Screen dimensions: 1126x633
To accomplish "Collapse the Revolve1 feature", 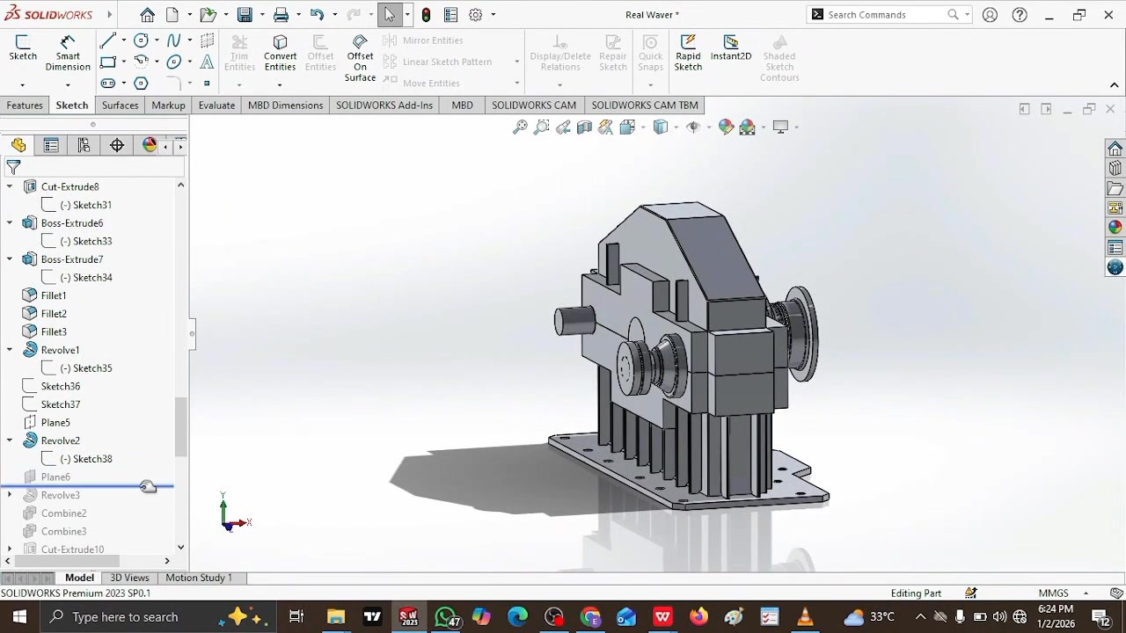I will [10, 350].
